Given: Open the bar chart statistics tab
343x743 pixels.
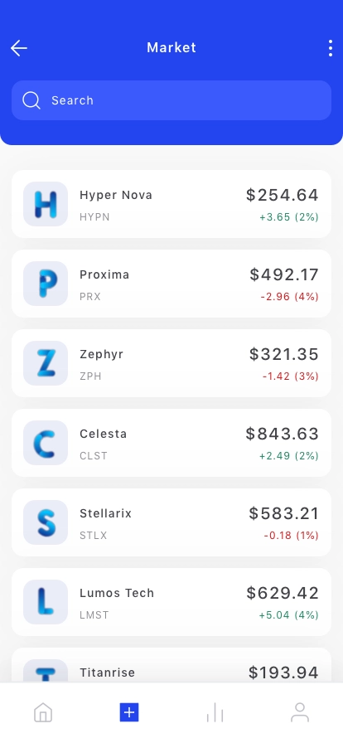Looking at the screenshot, I should coord(215,712).
